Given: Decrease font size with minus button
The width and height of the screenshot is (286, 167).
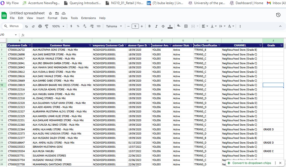Looking at the screenshot, I should tap(128, 26).
